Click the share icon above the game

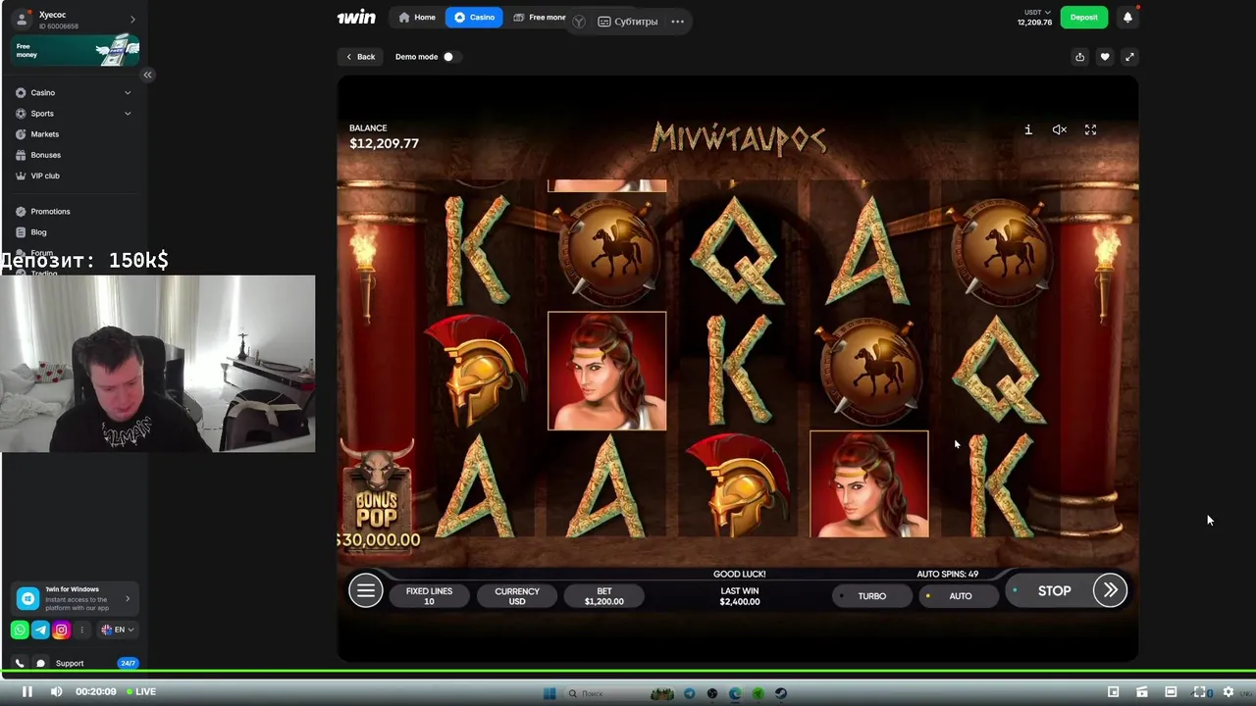[x=1080, y=57]
